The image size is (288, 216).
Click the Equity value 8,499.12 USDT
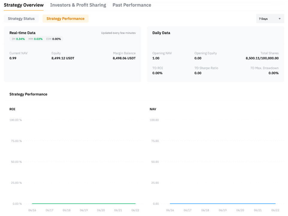coord(63,58)
